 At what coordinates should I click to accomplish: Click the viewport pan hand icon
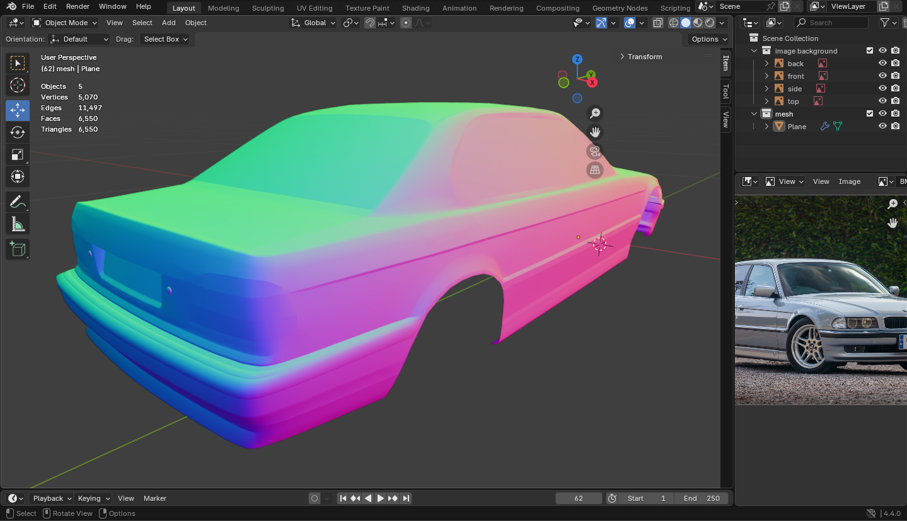click(x=595, y=132)
